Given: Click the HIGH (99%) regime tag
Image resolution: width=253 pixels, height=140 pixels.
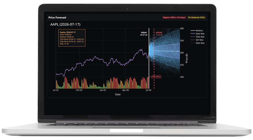Looking at the screenshot, I should (x=156, y=77).
